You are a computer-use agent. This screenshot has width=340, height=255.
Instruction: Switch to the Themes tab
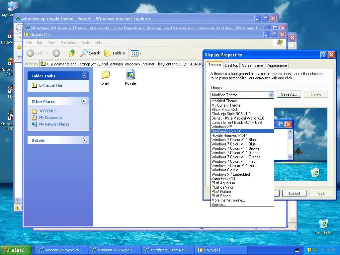pyautogui.click(x=214, y=65)
